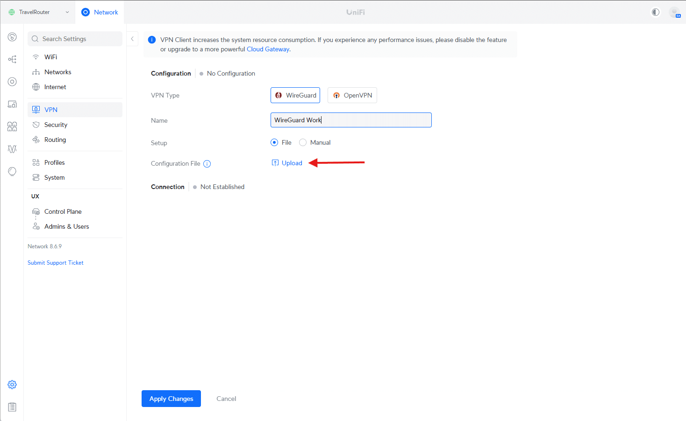Click the TravelRouter site globe icon

coord(12,12)
